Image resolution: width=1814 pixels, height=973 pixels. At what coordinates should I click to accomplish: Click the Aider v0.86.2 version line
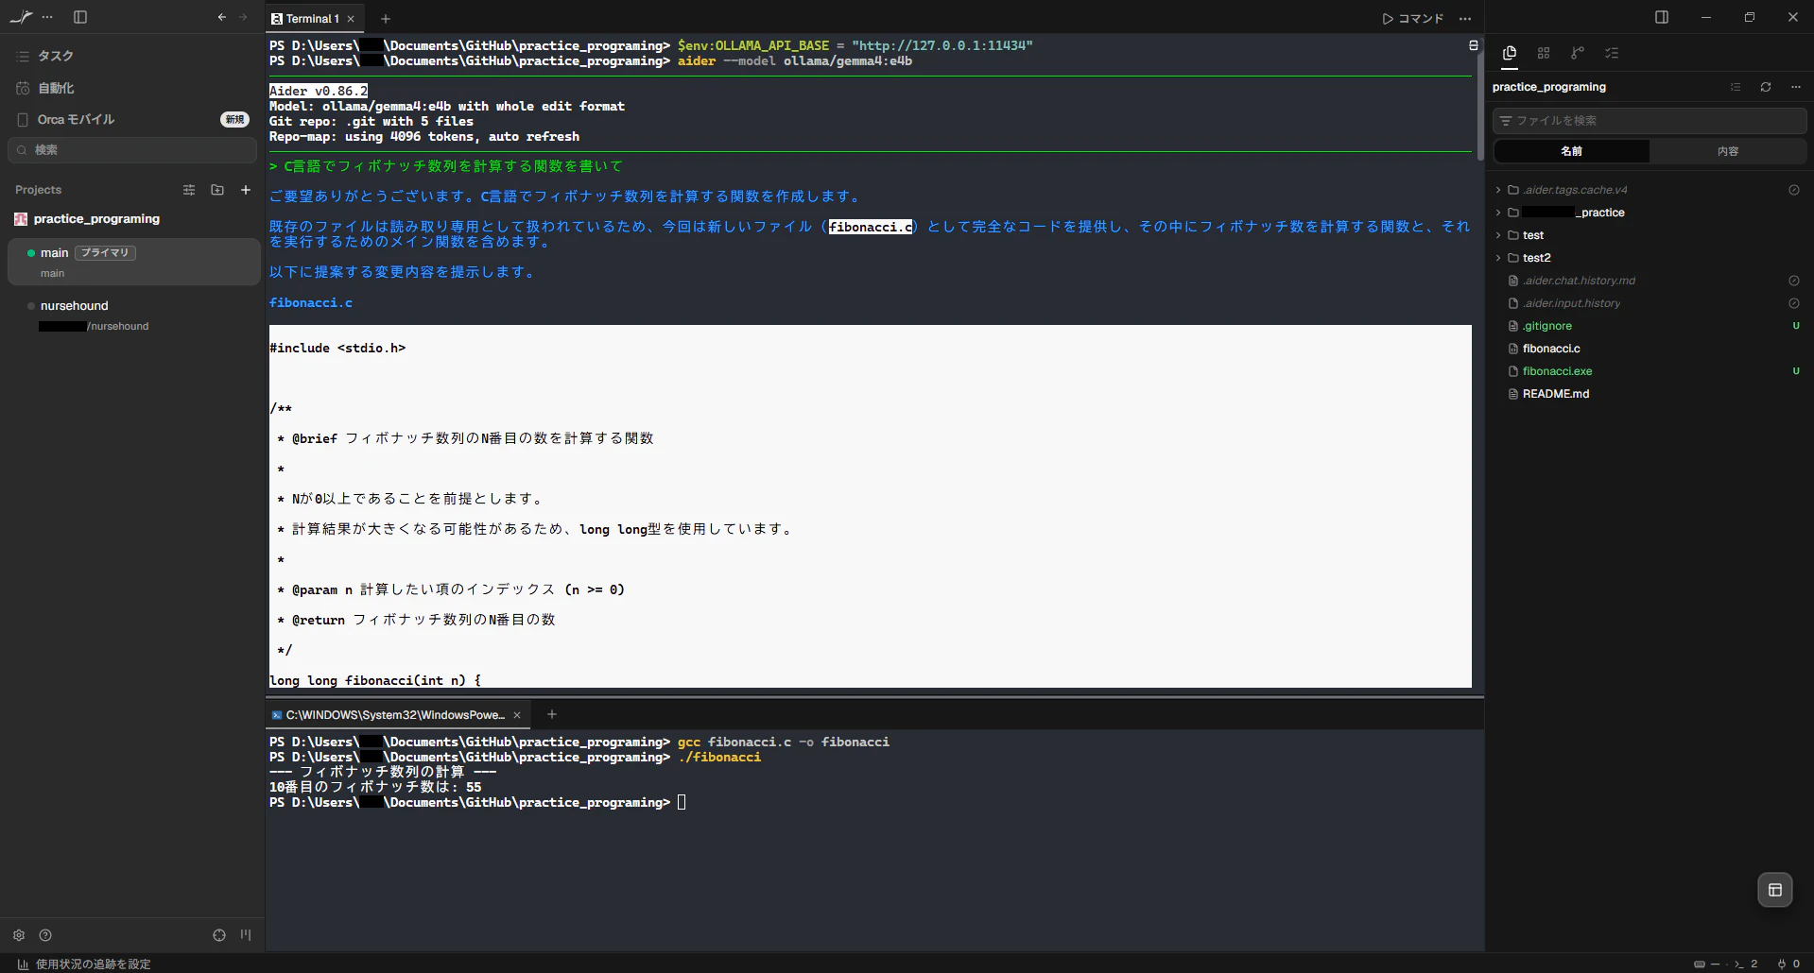(x=319, y=91)
